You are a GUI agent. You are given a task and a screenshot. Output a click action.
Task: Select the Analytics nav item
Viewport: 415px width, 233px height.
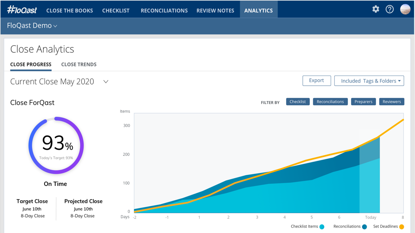pyautogui.click(x=259, y=10)
